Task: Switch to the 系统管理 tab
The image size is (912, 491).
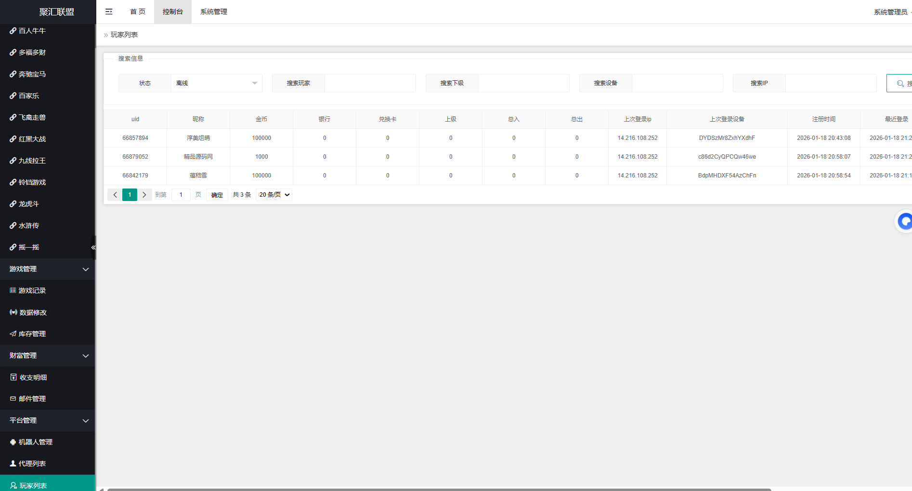Action: (213, 12)
